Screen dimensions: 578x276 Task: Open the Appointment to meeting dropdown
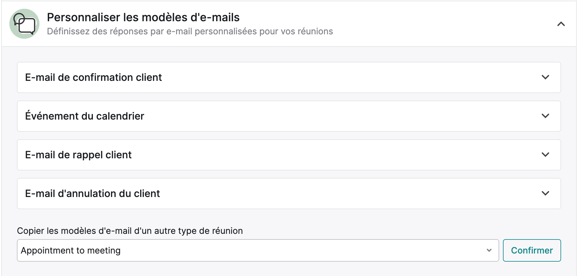coord(258,250)
